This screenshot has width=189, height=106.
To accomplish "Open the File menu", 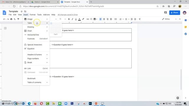I will coord(10,15).
